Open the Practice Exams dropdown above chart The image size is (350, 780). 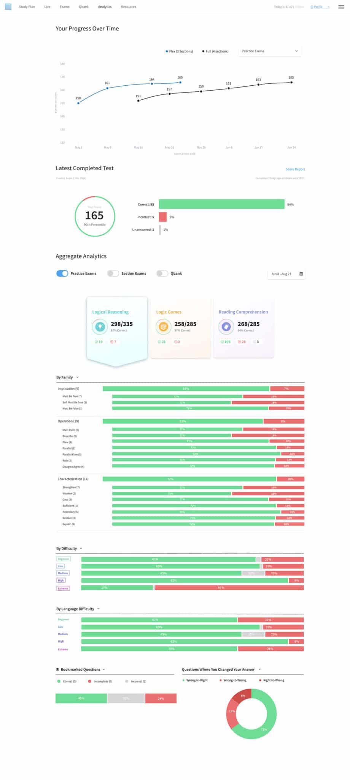tap(270, 51)
